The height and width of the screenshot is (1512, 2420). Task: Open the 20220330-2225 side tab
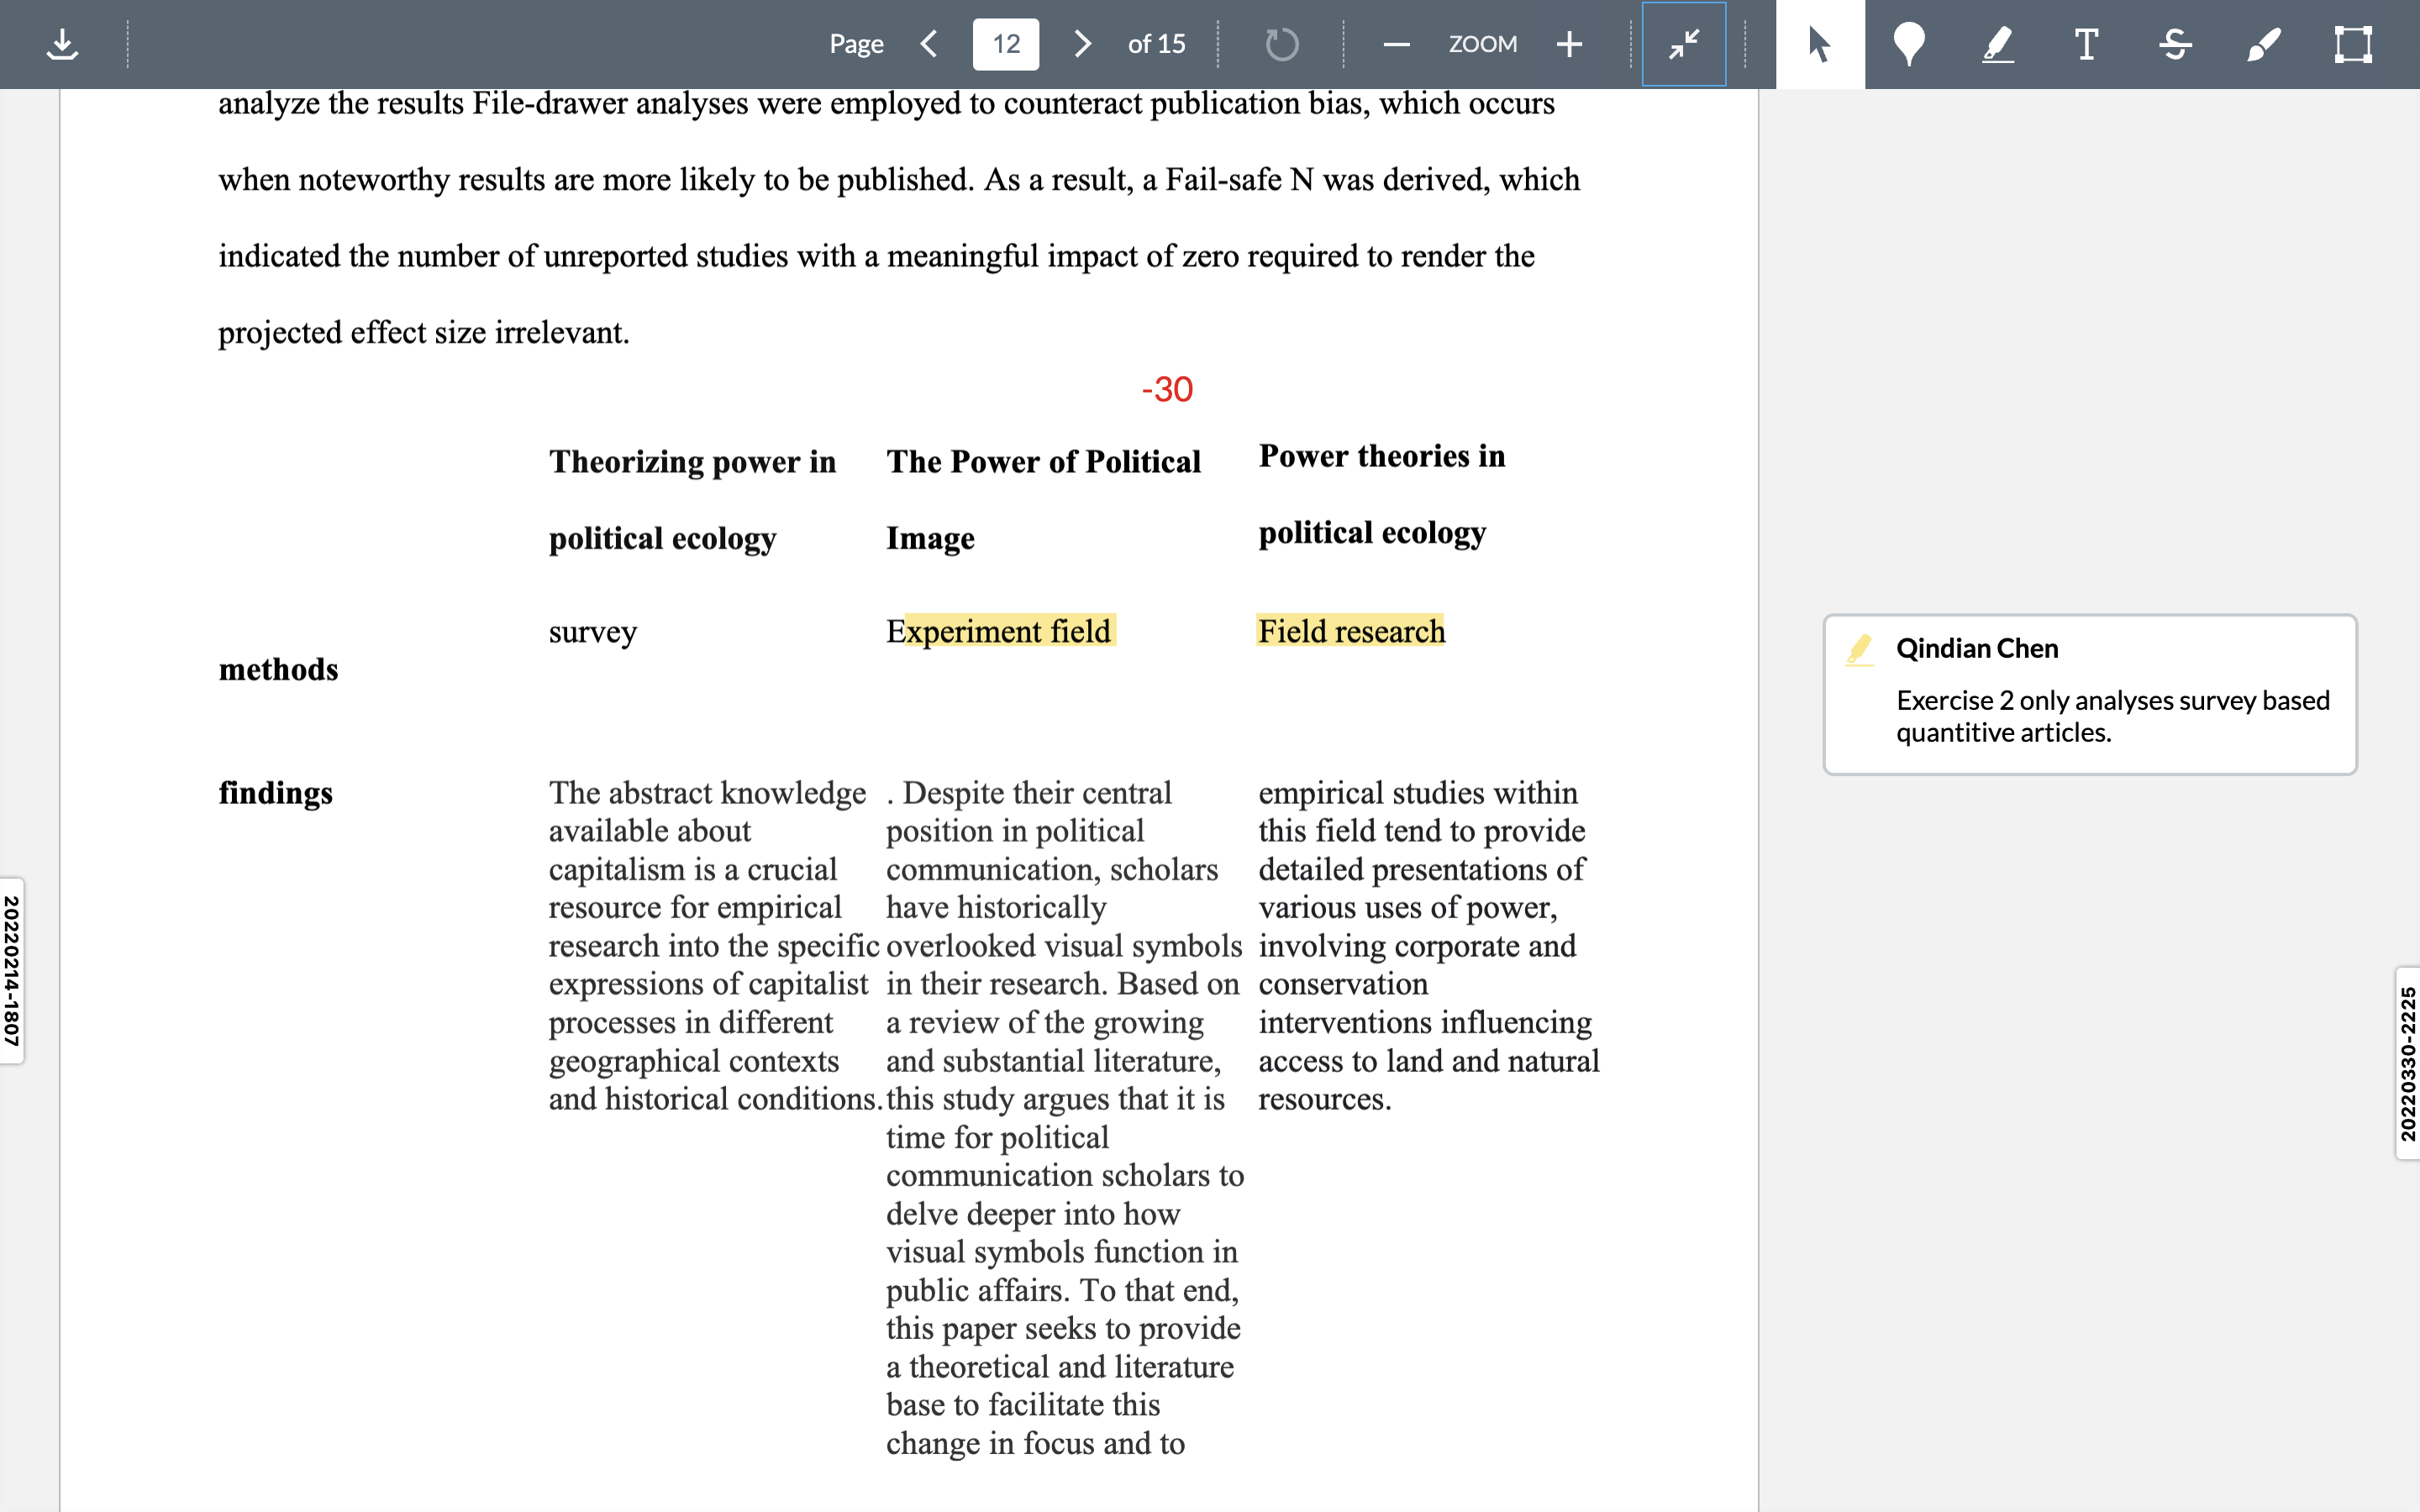[2407, 1063]
